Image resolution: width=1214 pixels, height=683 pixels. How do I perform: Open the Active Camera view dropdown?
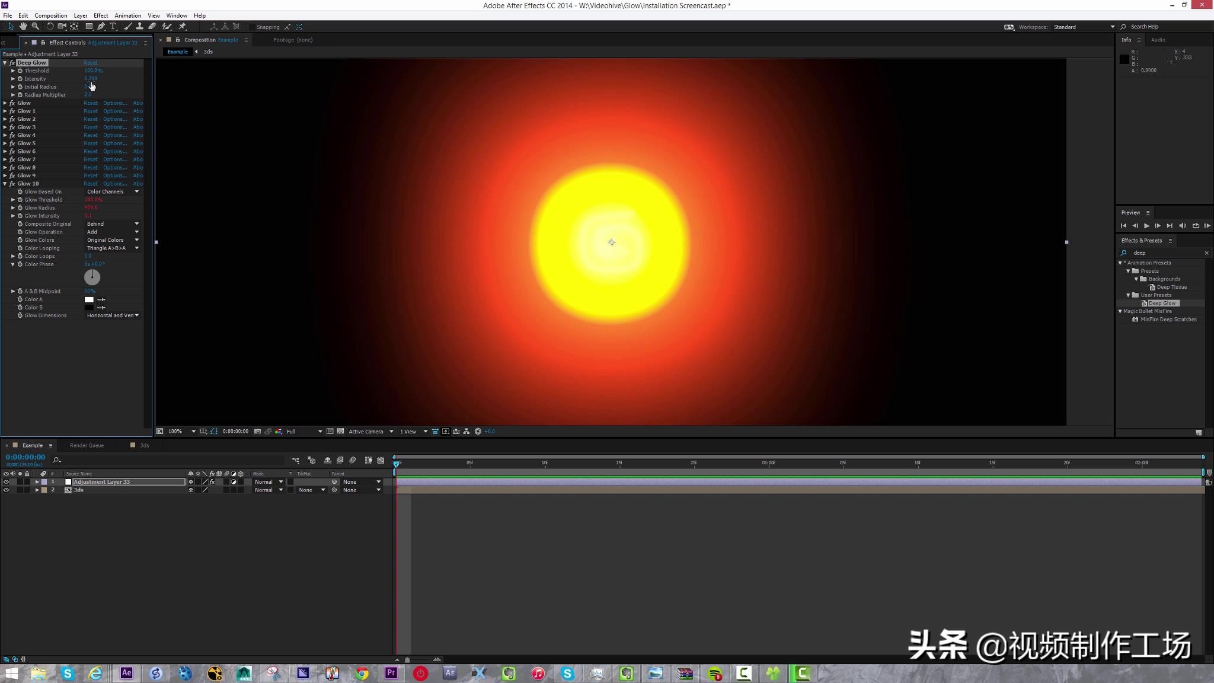[x=368, y=431]
